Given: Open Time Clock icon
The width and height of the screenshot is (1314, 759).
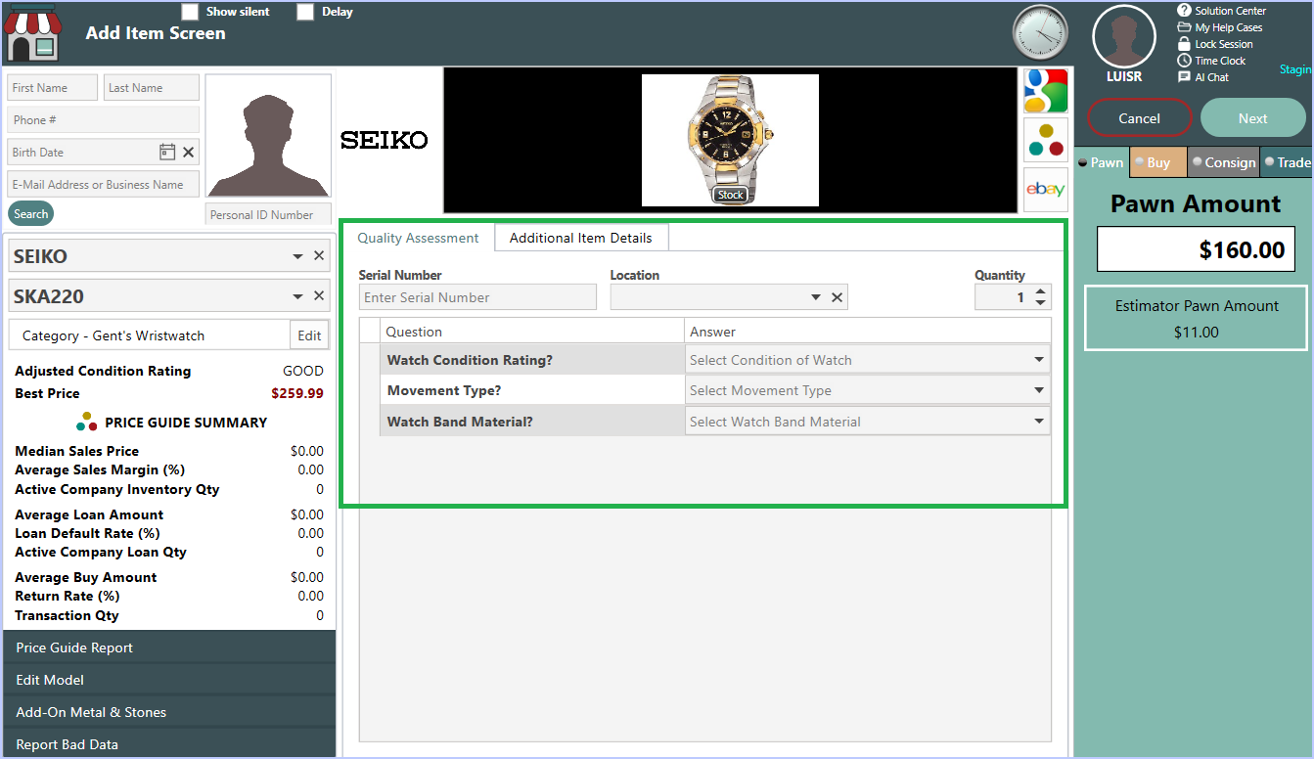Looking at the screenshot, I should tap(1184, 61).
